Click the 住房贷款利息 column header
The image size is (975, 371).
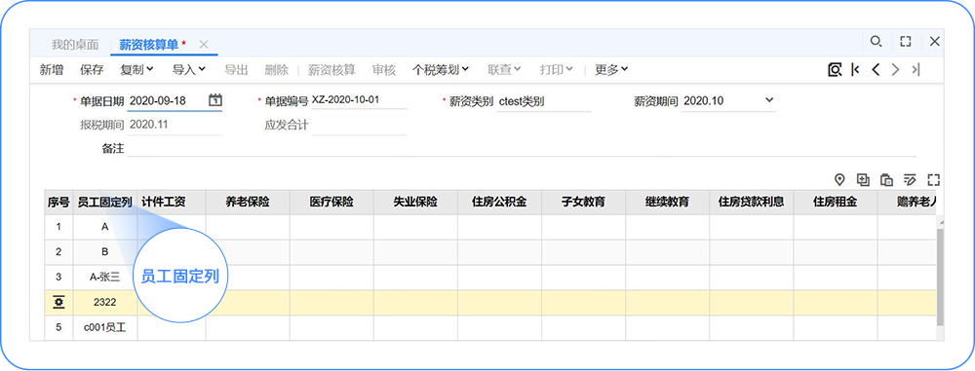[751, 202]
